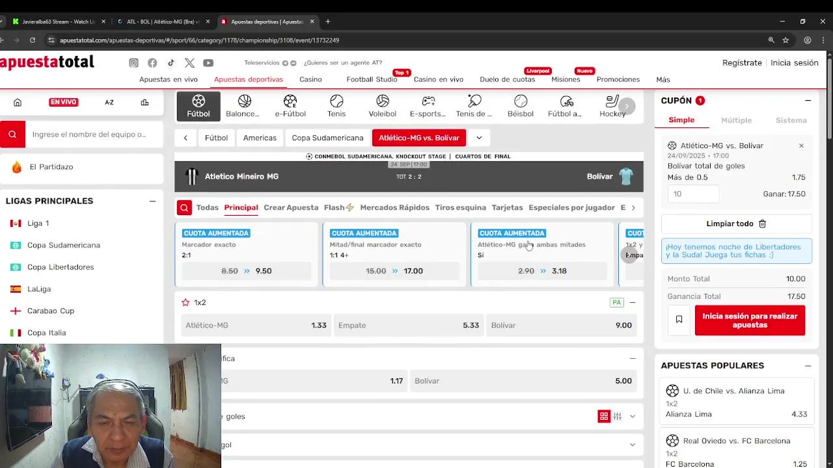Open the YouTube social icon
The height and width of the screenshot is (468, 833).
point(208,63)
